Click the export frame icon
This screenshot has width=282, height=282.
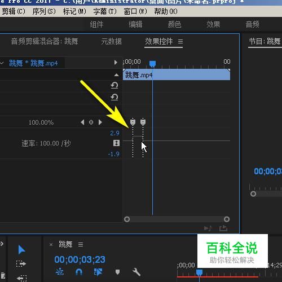pyautogui.click(x=223, y=228)
